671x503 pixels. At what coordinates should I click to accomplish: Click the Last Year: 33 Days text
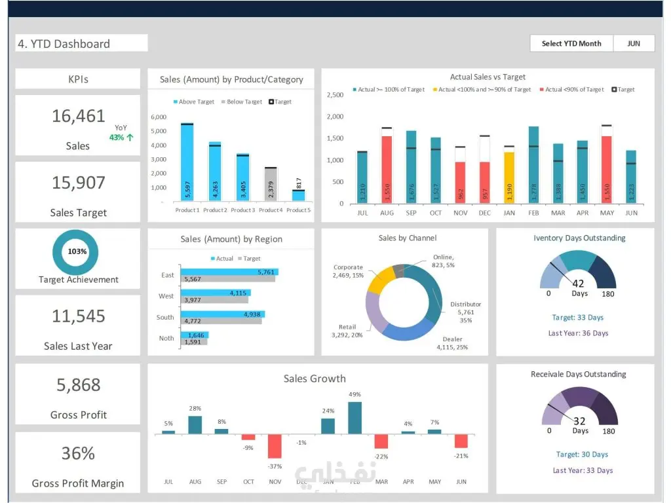pos(583,470)
